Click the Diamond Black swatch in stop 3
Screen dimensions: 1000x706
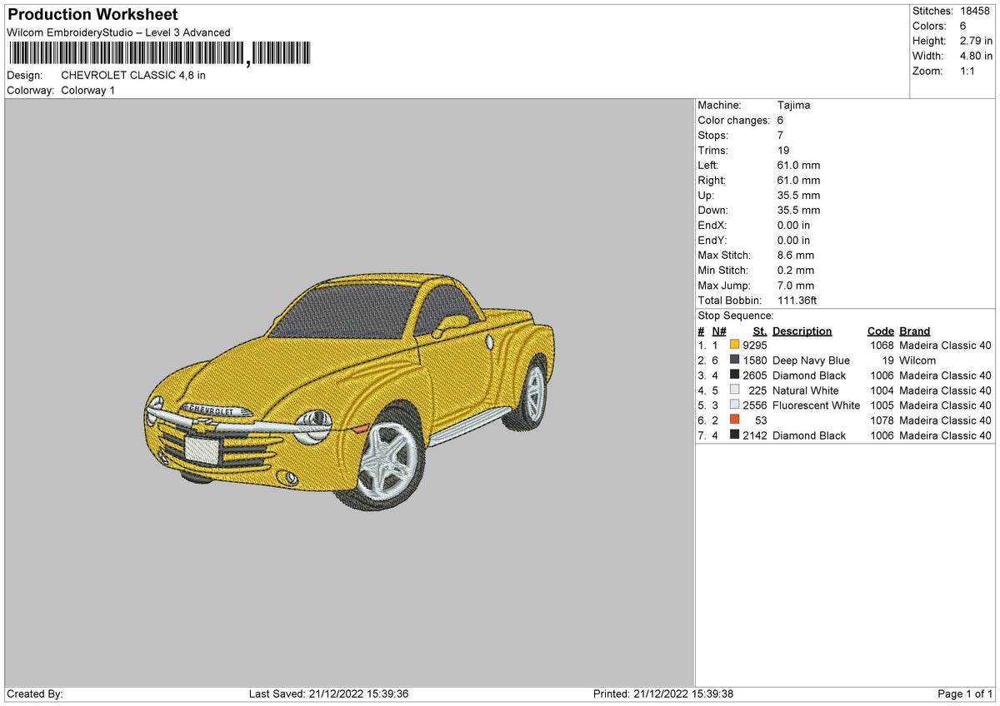pos(734,375)
